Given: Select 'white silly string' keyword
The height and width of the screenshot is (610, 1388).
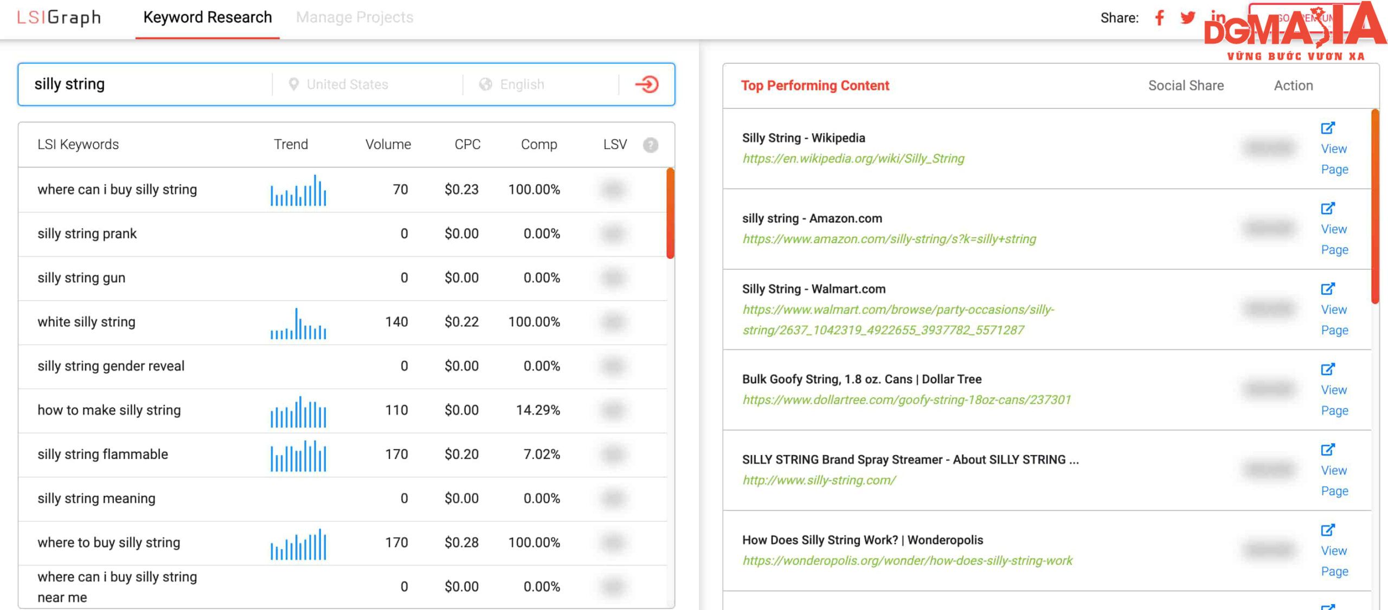Looking at the screenshot, I should pyautogui.click(x=86, y=322).
